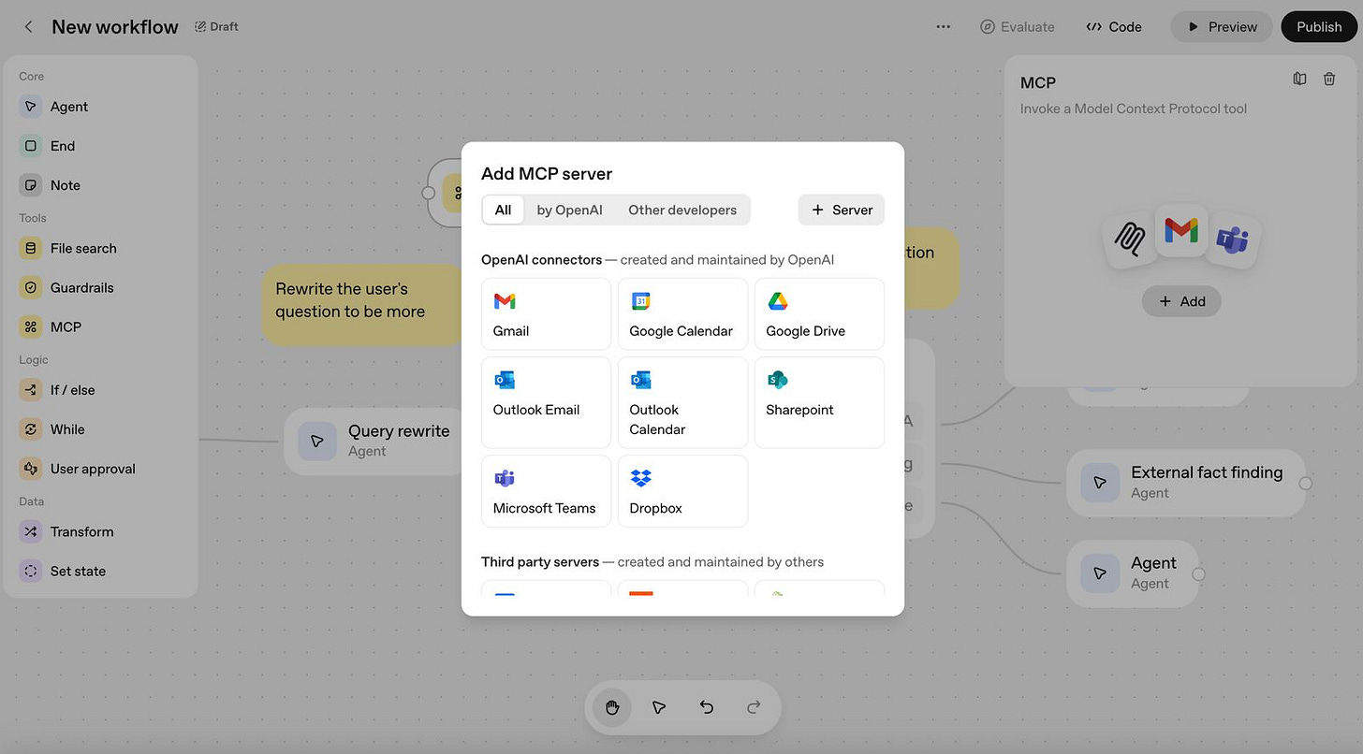Click the 'Add MCP server' dialog title
The width and height of the screenshot is (1363, 754).
tap(547, 174)
